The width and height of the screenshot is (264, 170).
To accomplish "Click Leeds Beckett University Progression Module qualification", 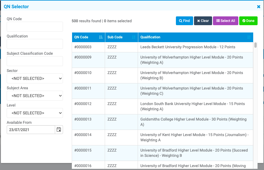I will coord(188,47).
